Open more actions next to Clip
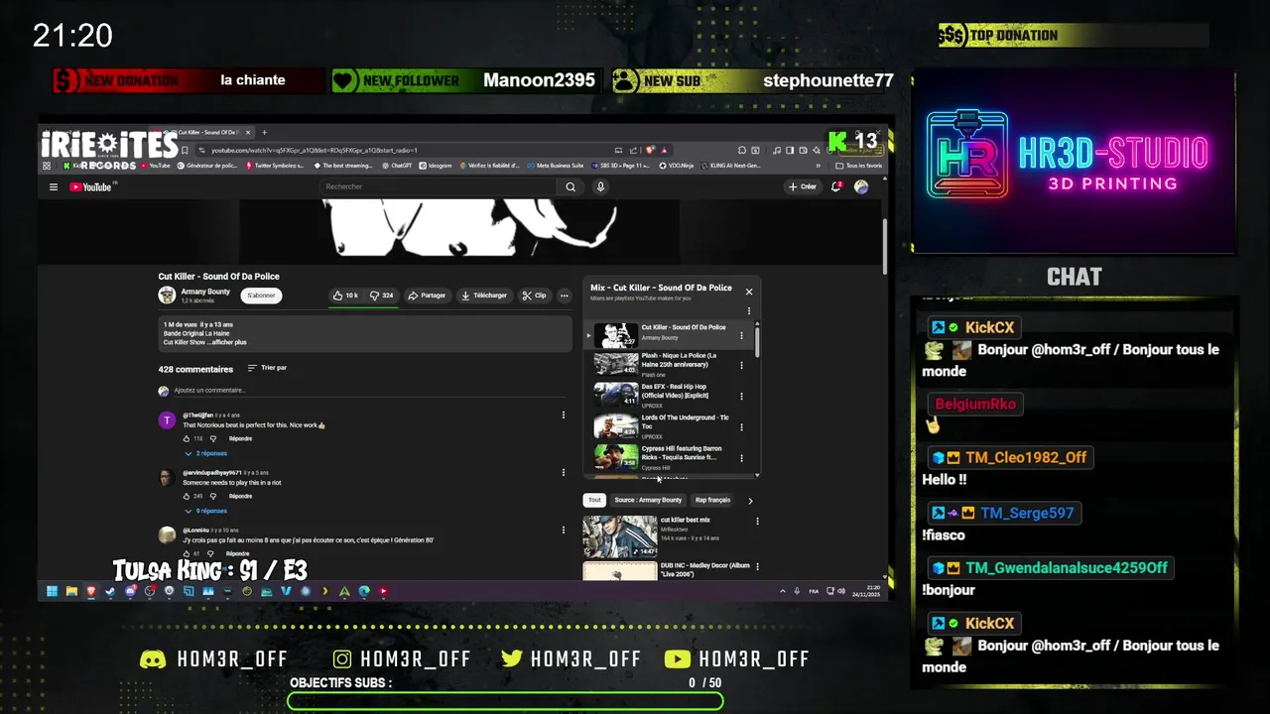 pyautogui.click(x=564, y=296)
